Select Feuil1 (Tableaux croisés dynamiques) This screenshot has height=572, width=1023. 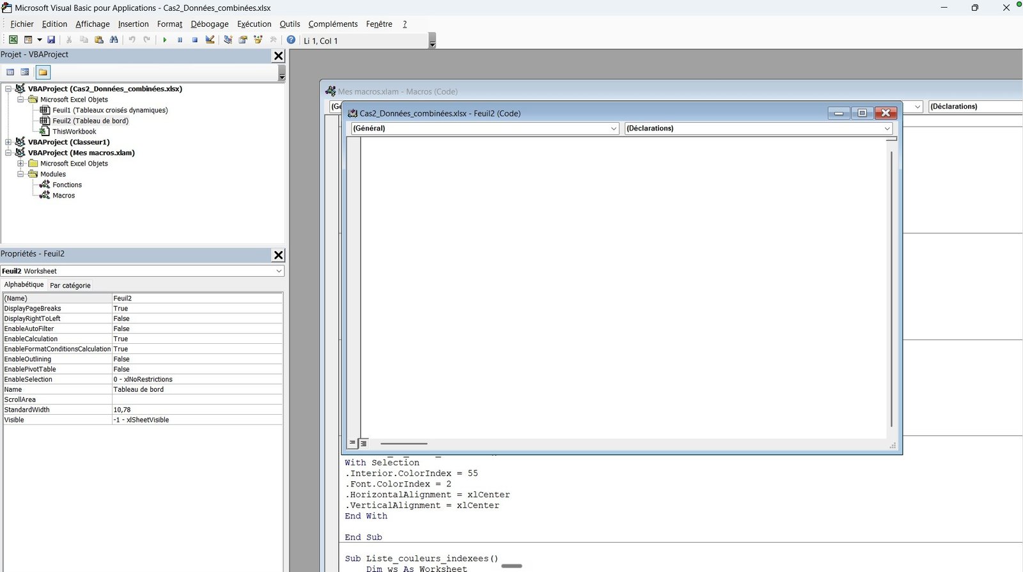110,110
